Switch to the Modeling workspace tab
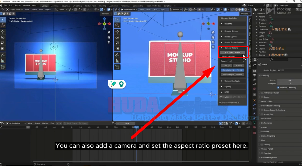302x166 pixels. 55,6
